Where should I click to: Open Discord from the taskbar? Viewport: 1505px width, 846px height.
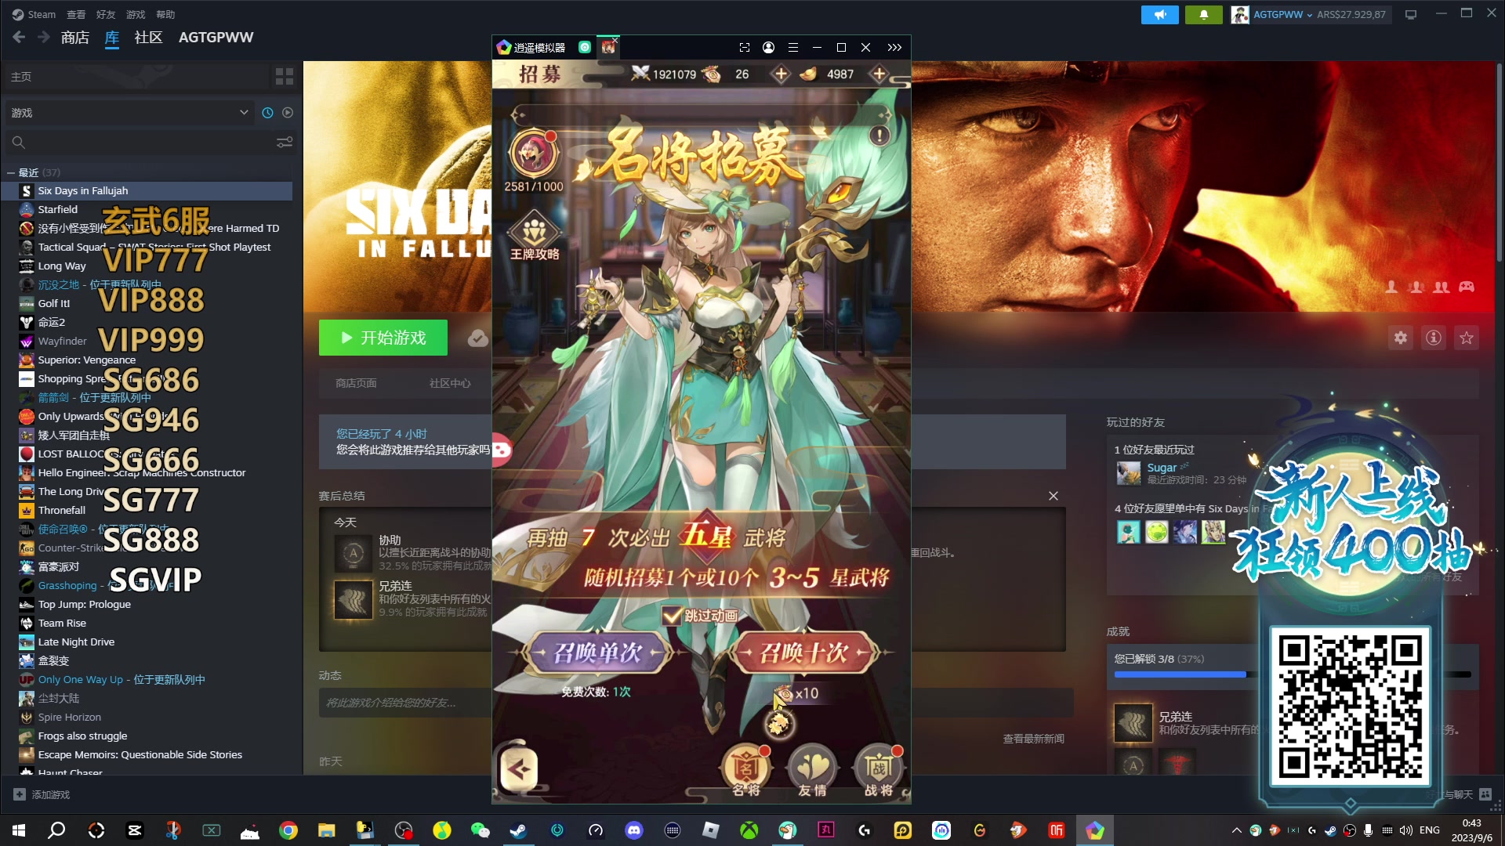tap(633, 830)
